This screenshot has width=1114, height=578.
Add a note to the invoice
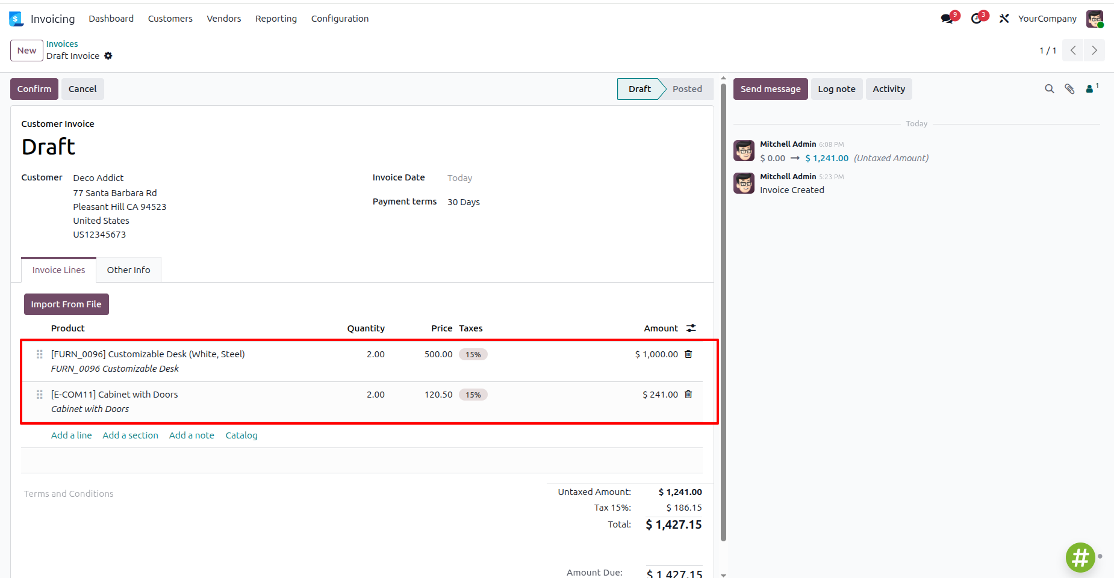(x=191, y=435)
